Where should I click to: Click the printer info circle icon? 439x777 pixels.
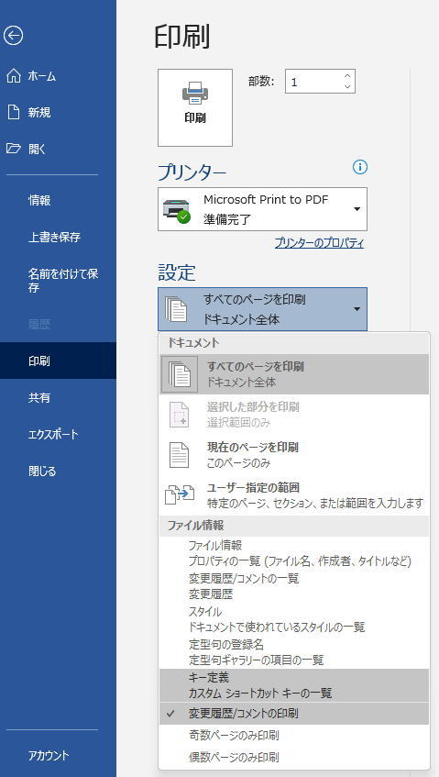point(360,168)
